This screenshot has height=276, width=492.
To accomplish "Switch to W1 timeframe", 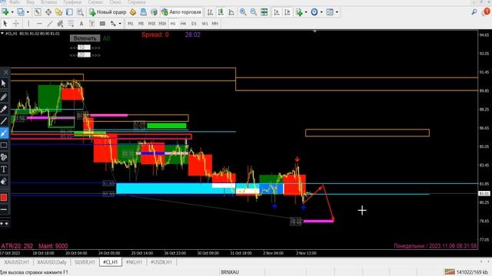I will pyautogui.click(x=204, y=24).
